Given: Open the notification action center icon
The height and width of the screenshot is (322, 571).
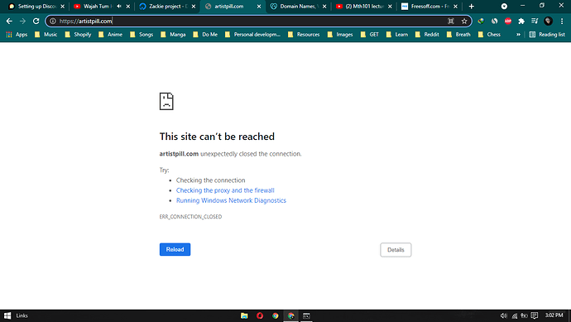Looking at the screenshot, I should (535, 316).
